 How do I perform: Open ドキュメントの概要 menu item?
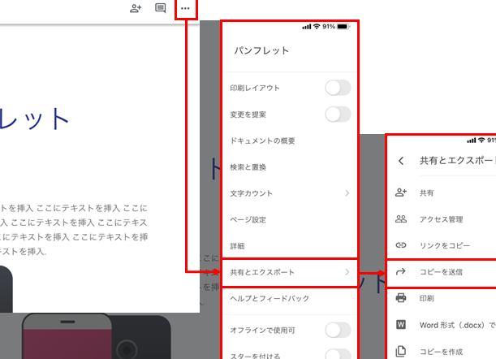coord(290,141)
